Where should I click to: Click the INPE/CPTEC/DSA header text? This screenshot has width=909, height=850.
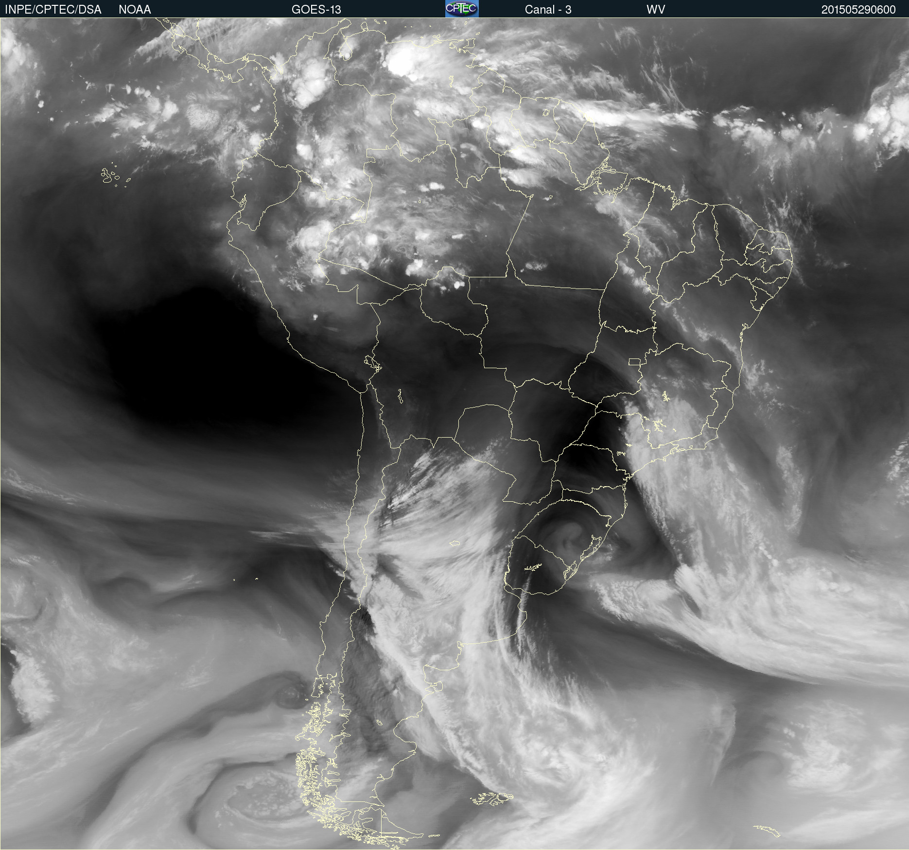(53, 9)
